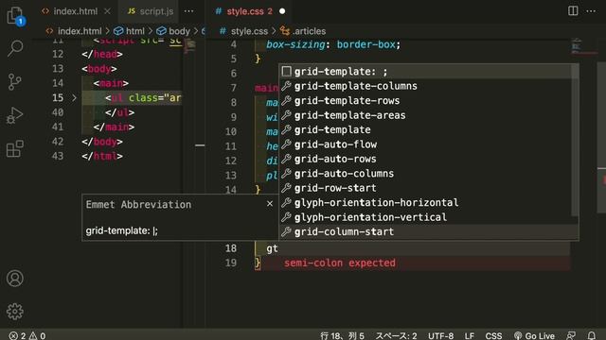Choose Emmet grid-template: ; suggestion
The image size is (606, 340).
click(x=425, y=72)
